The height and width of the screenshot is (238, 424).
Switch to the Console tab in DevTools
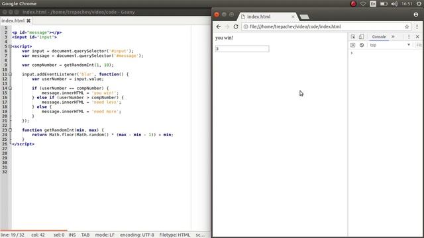379,37
